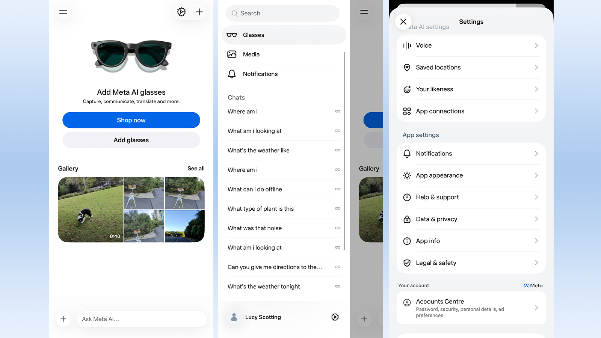Click the App connections grid icon
Viewport: 601px width, 338px height.
(407, 111)
